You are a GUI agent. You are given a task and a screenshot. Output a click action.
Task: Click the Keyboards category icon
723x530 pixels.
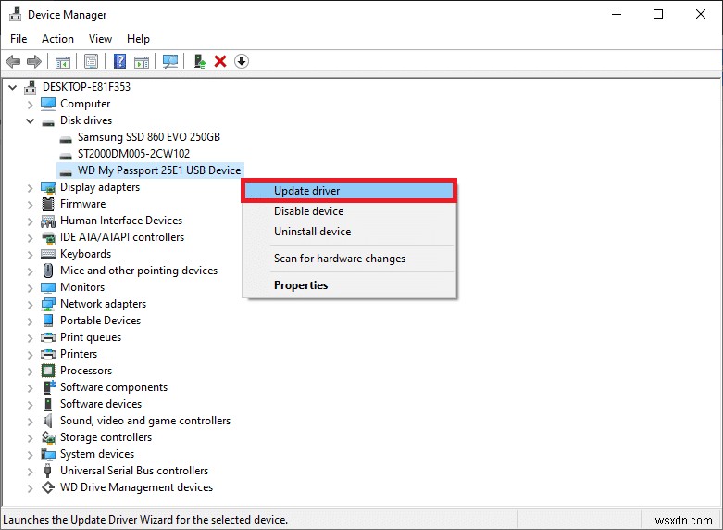coord(48,254)
